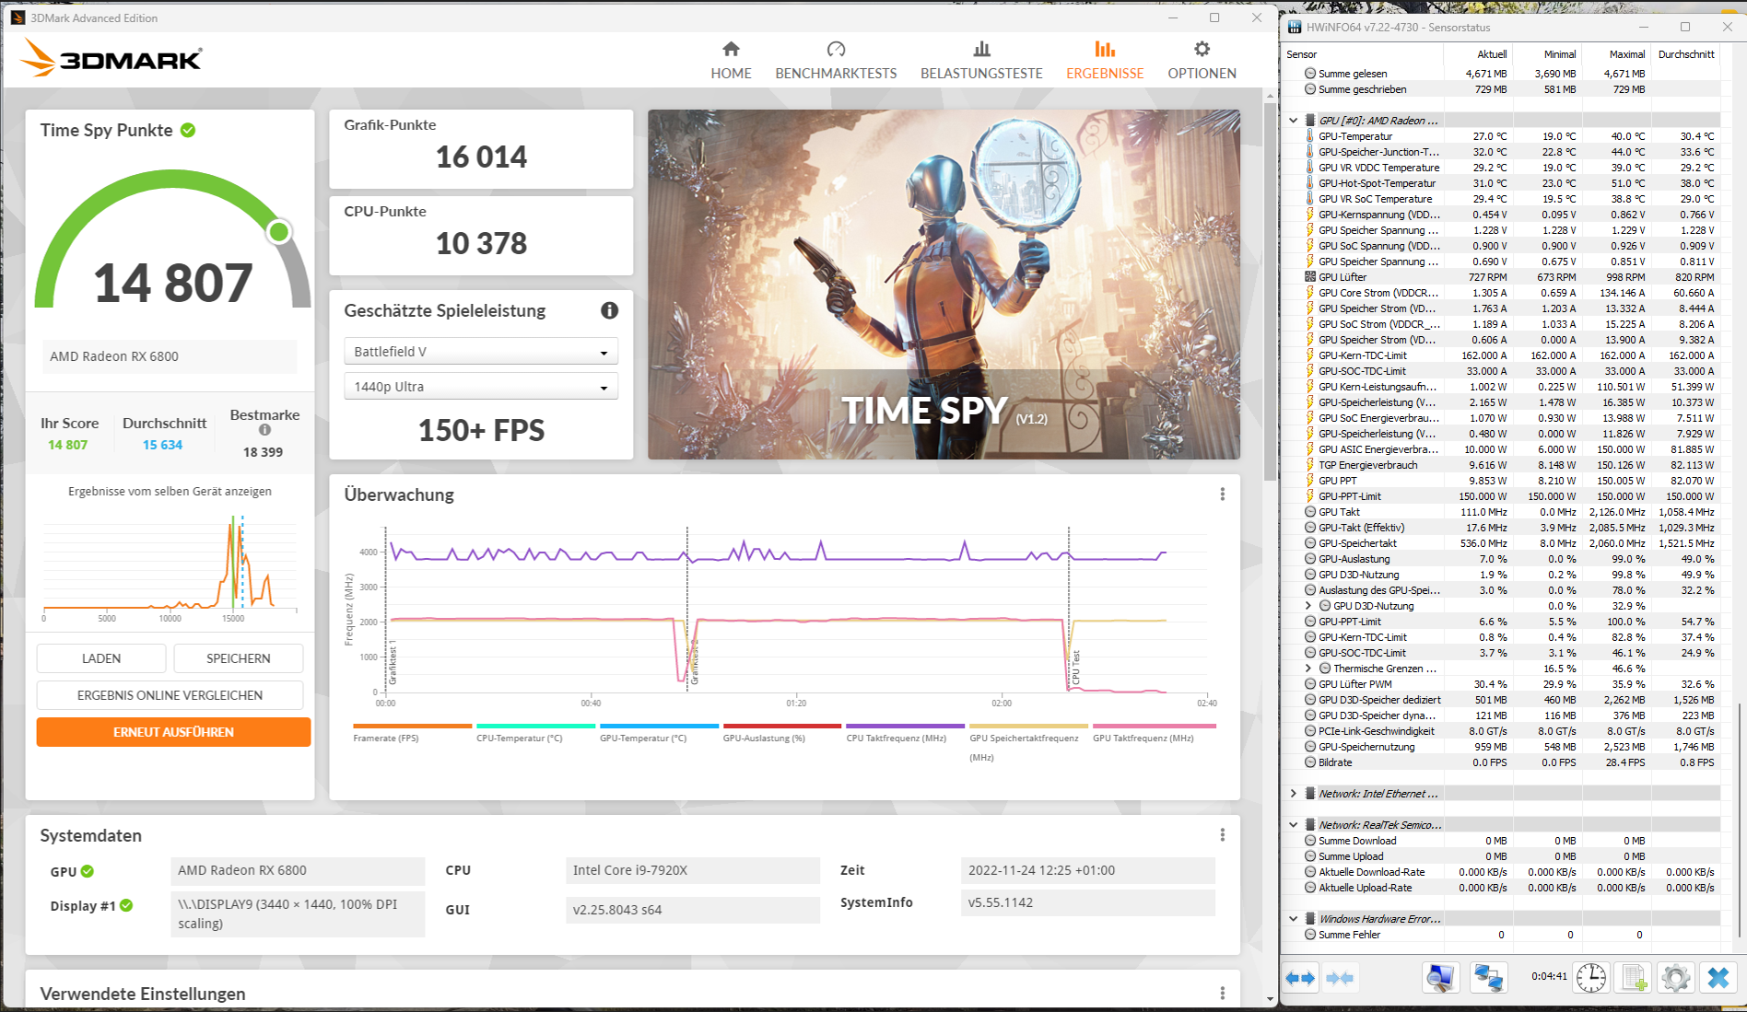Open HWiNFO sensor settings gear

click(x=1675, y=978)
